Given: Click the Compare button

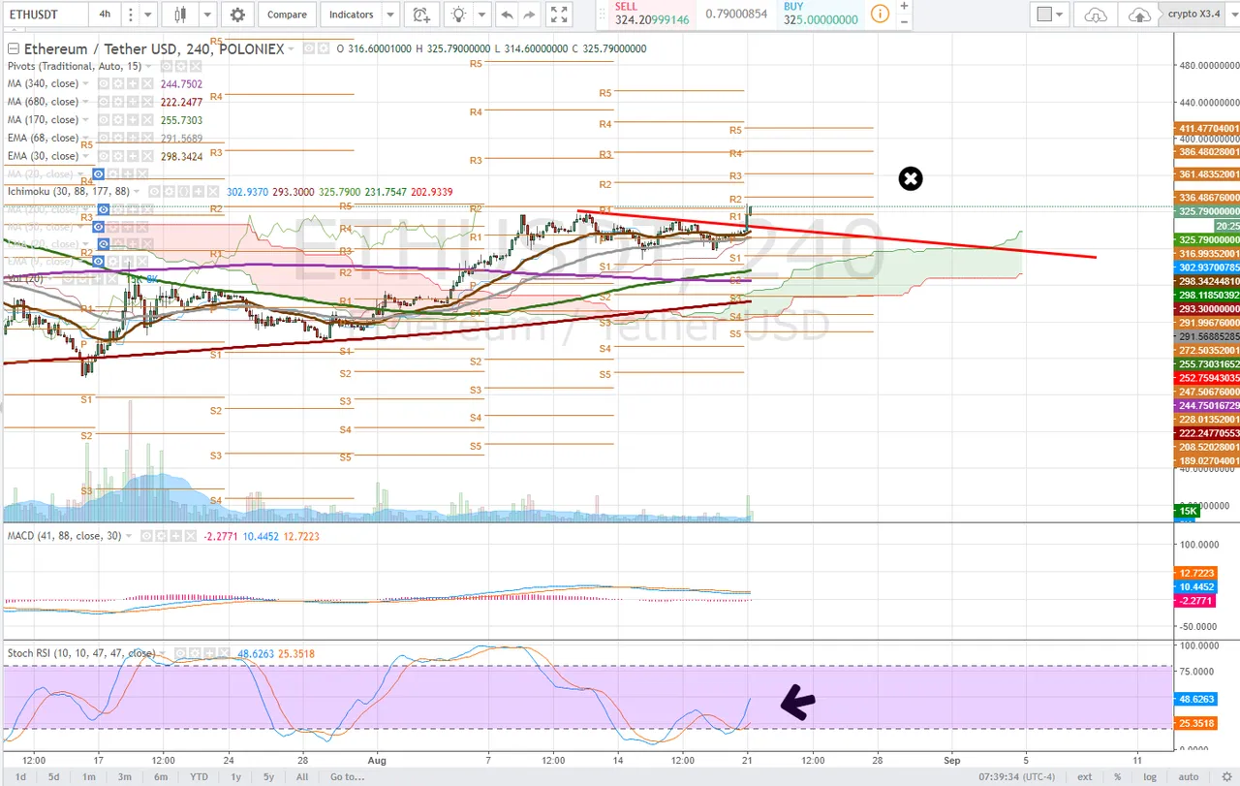Looking at the screenshot, I should coord(287,15).
